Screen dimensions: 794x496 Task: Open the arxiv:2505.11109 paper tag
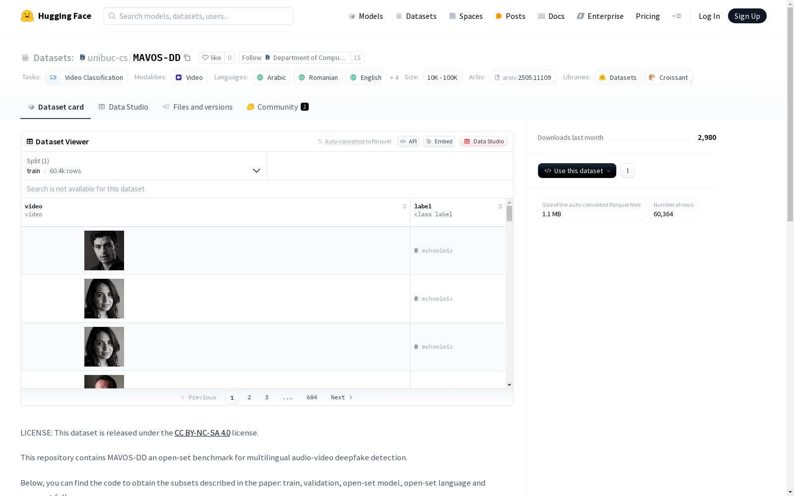(x=523, y=77)
